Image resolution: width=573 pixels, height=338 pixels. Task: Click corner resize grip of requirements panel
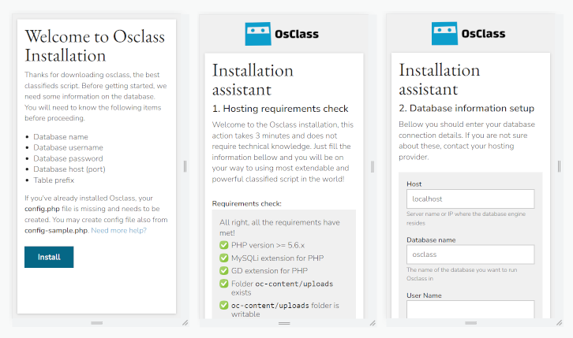[x=373, y=323]
